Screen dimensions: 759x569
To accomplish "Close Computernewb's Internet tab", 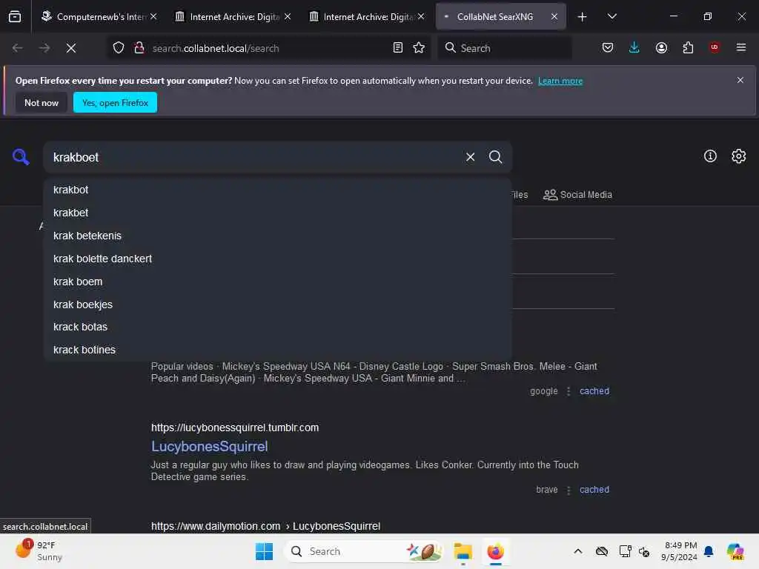I will [x=153, y=17].
